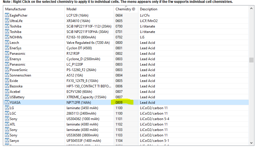The height and width of the screenshot is (149, 257).
Task: Click icon beside Toshiba SCiB NP2211F10FHA
Action: [x=7, y=32]
